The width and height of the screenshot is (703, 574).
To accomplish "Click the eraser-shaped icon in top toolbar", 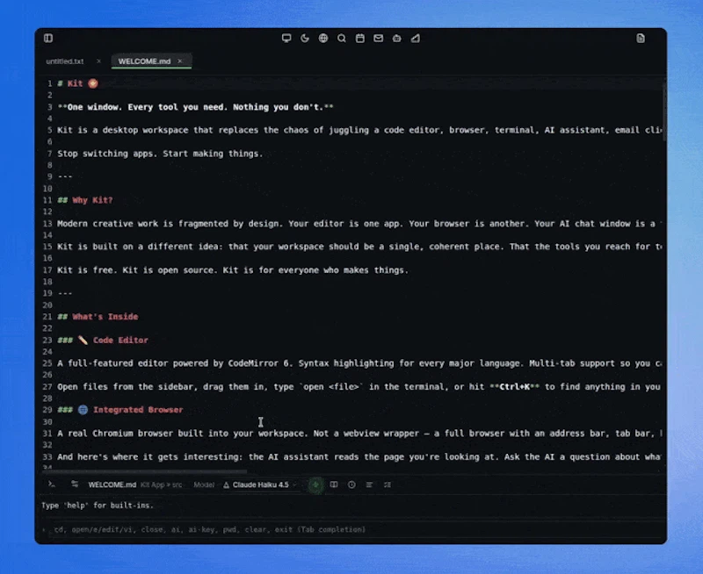I will (416, 38).
